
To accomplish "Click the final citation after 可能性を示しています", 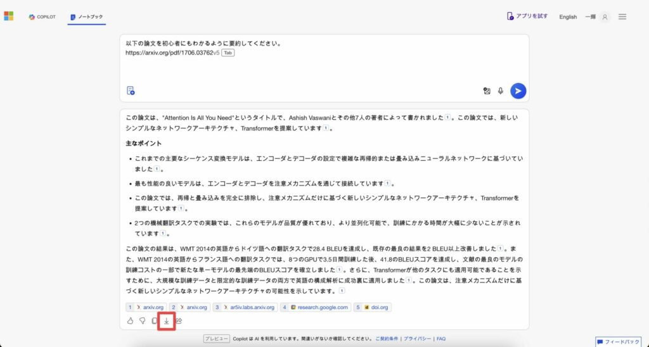I will point(342,291).
